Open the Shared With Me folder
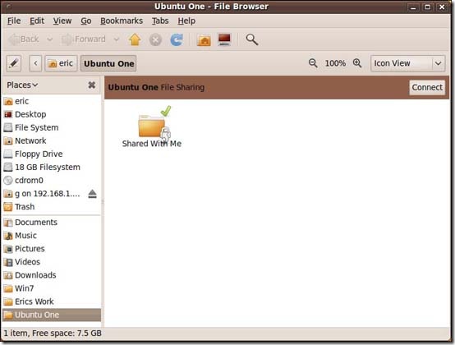The height and width of the screenshot is (345, 455). click(x=152, y=126)
